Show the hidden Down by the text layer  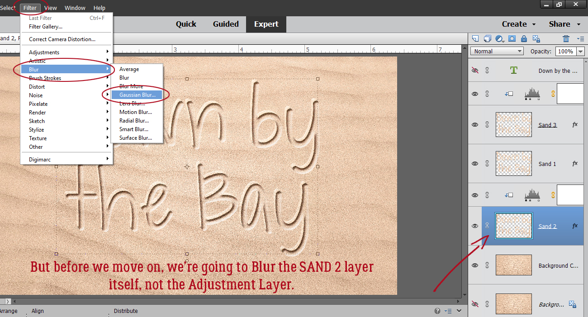point(475,70)
